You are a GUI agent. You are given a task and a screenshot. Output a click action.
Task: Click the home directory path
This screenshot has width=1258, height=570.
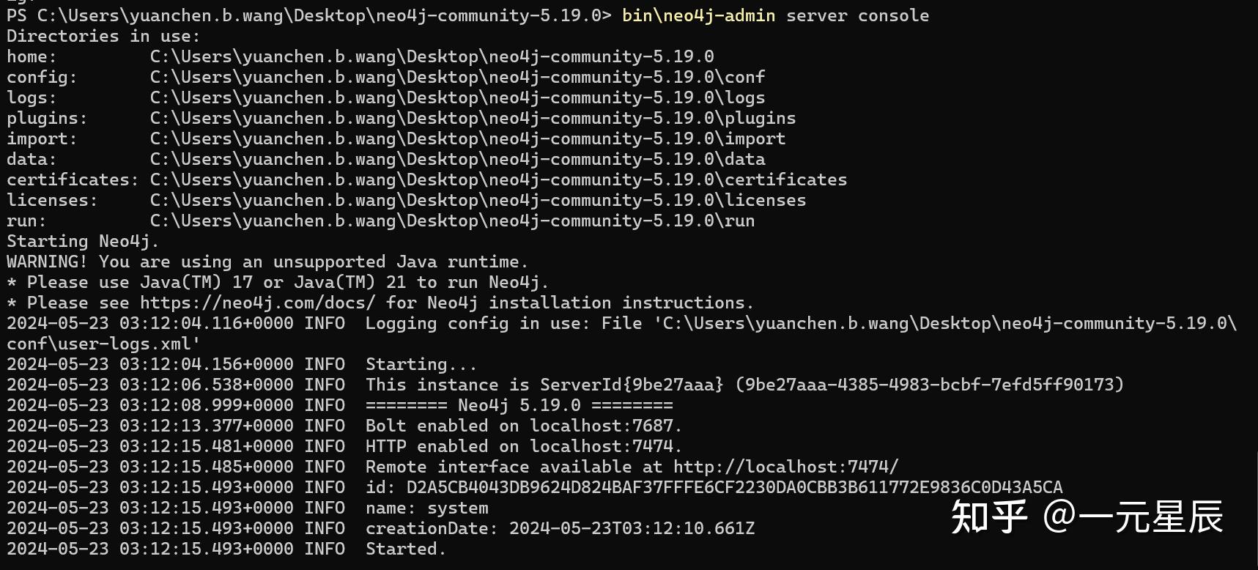point(432,56)
